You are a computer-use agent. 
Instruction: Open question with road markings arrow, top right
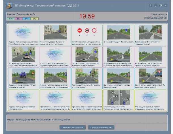pos(150,35)
